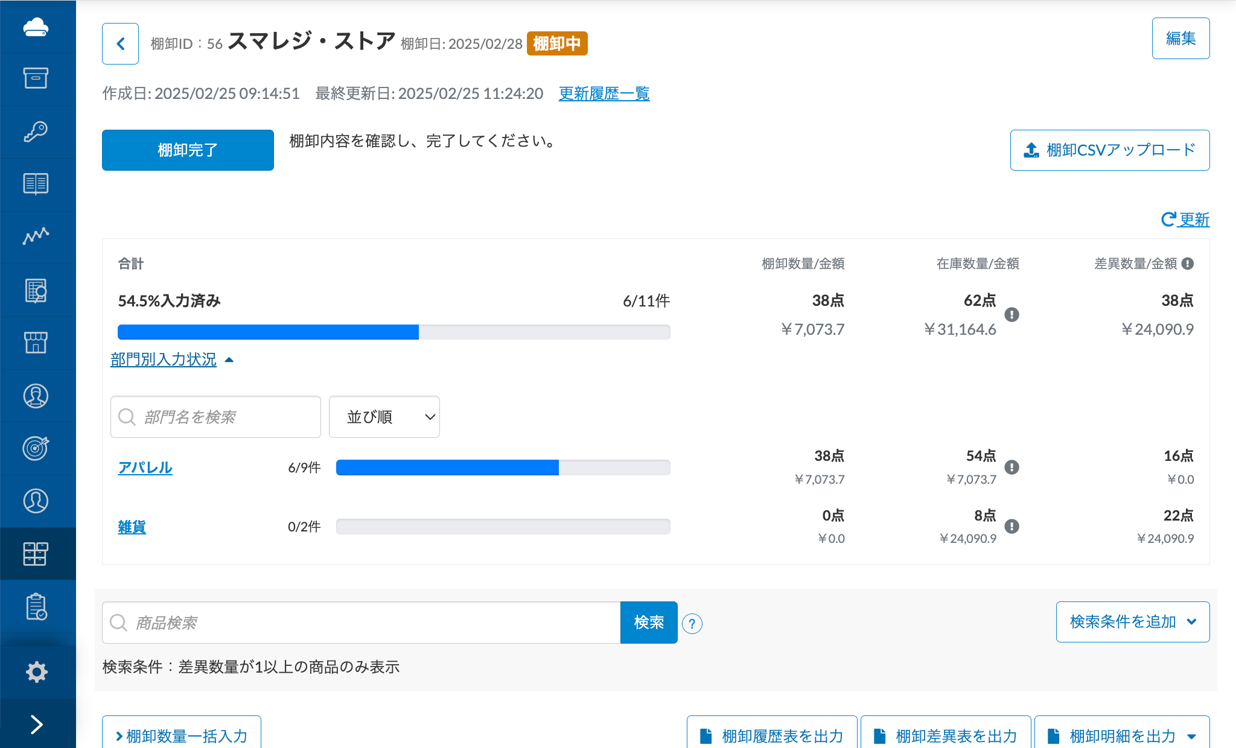Open 棚卸明細を出力 dropdown arrow

point(1191,736)
